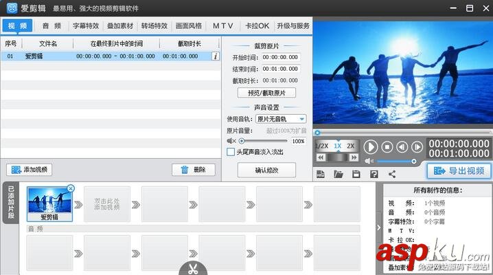
Task: Open the 升级与服务 tab
Action: (x=293, y=26)
